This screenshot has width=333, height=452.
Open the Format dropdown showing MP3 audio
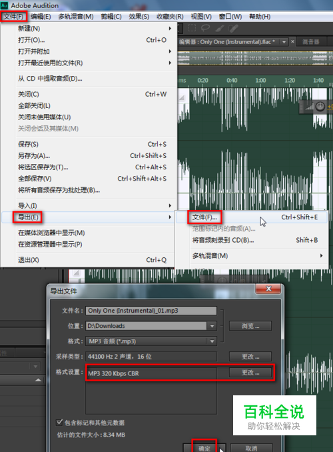212,341
